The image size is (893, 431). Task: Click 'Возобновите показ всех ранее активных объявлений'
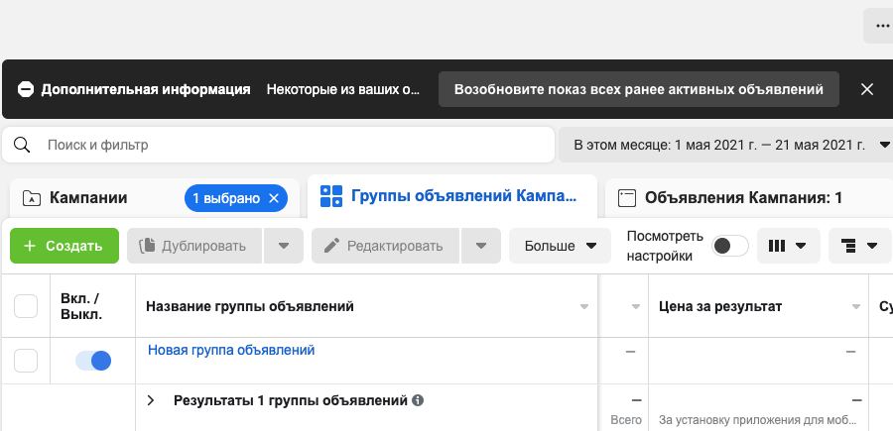tap(638, 89)
